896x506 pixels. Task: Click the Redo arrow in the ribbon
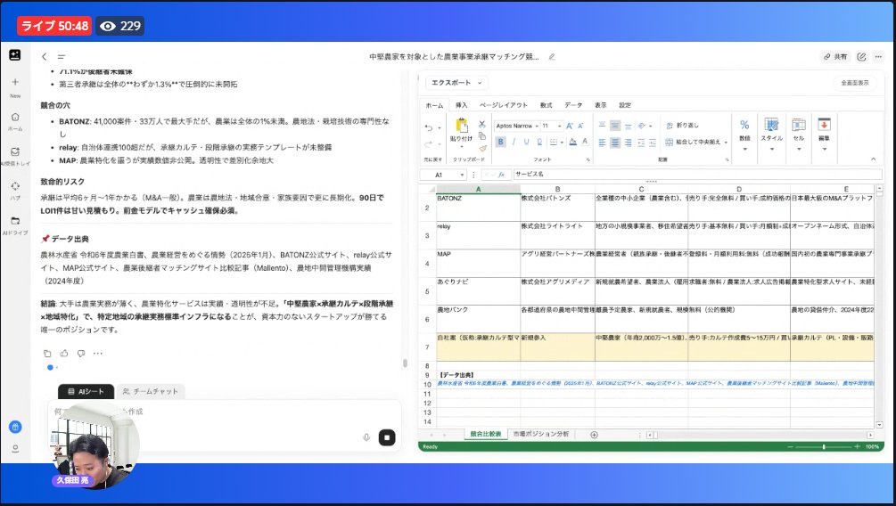point(429,144)
